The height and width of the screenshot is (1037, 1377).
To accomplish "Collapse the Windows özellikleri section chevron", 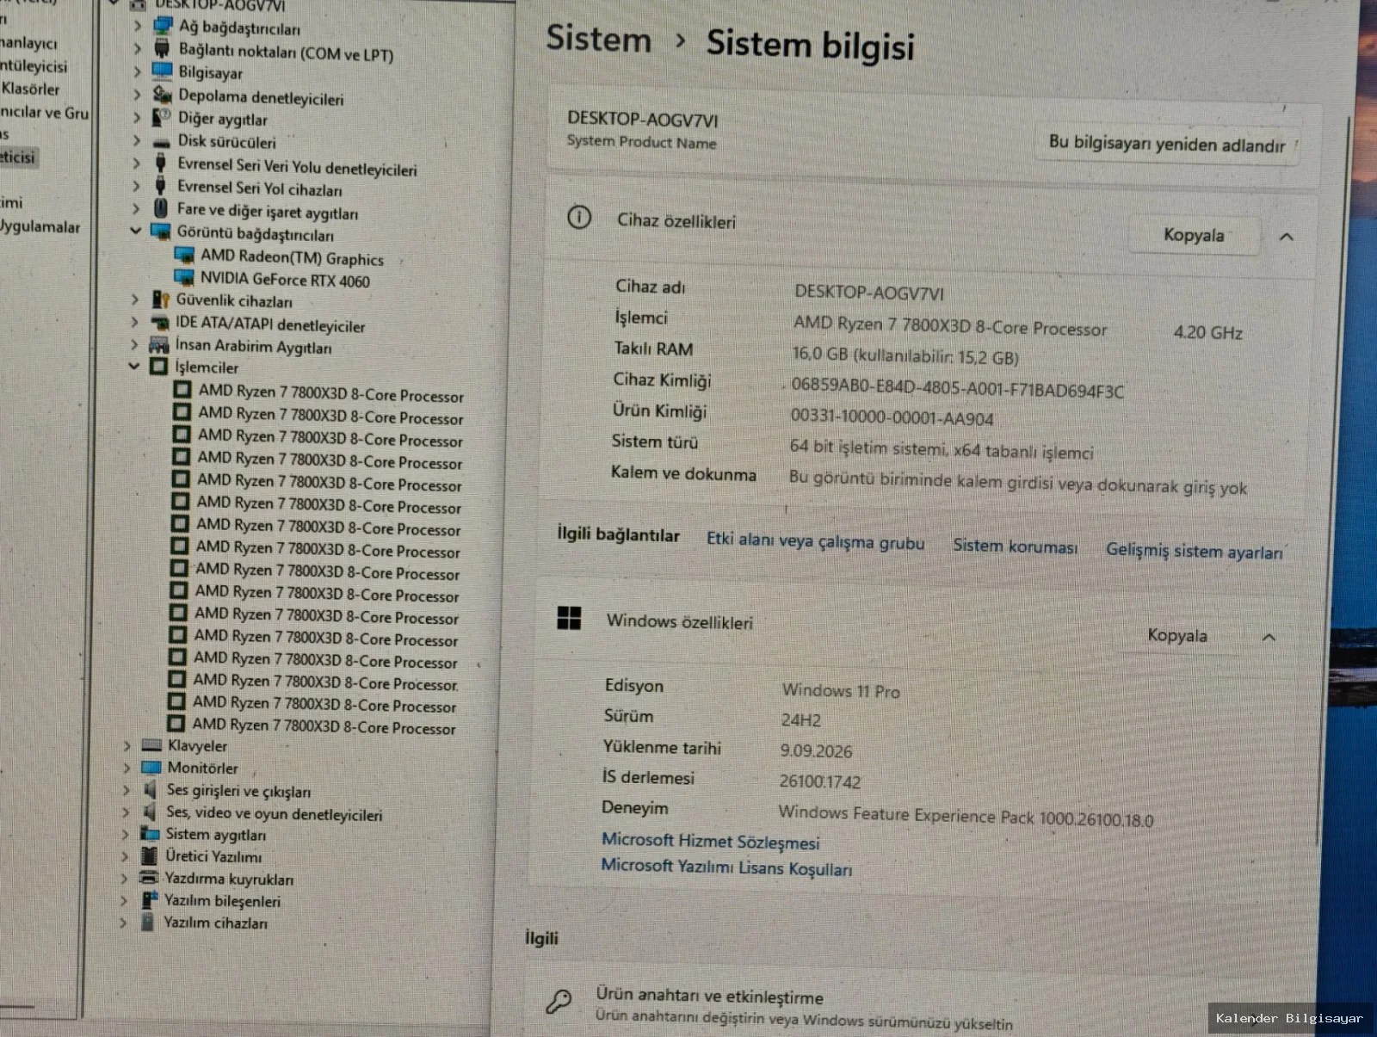I will (x=1269, y=637).
